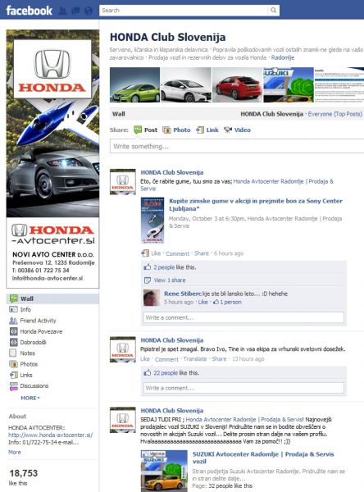Translate the Pipistrel post
Screen dimensions: 364x492
pyautogui.click(x=195, y=358)
